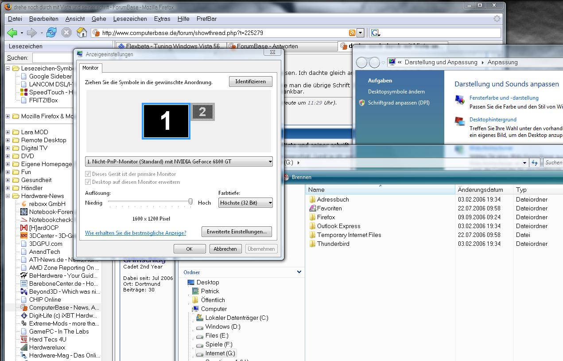Select monitor 1 thumbnail in display settings

tap(166, 121)
